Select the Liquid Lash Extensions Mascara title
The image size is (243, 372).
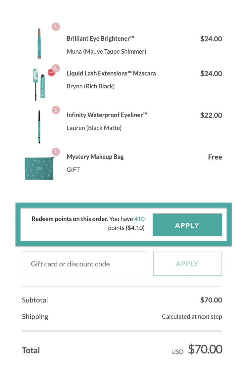[x=111, y=73]
